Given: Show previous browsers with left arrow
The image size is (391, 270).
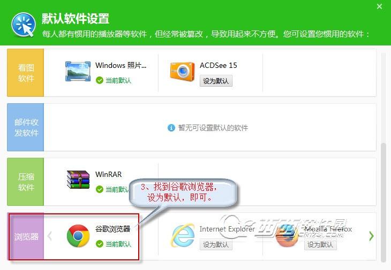Looking at the screenshot, I should pyautogui.click(x=49, y=236).
